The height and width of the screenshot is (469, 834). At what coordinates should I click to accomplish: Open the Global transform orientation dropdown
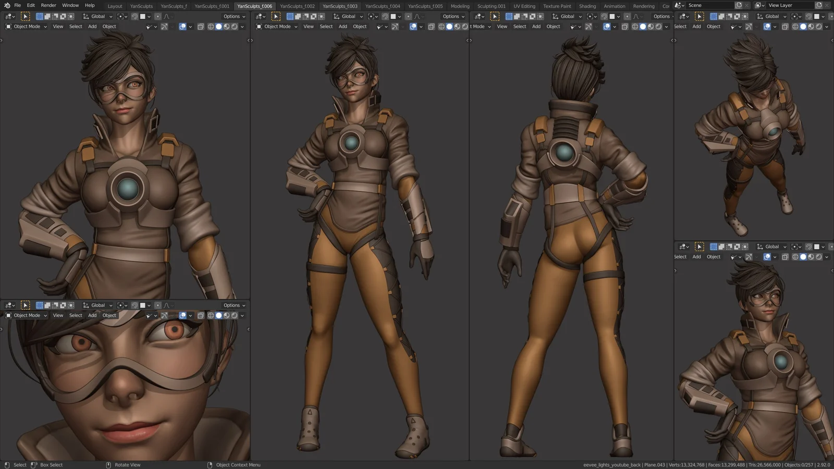coord(97,16)
